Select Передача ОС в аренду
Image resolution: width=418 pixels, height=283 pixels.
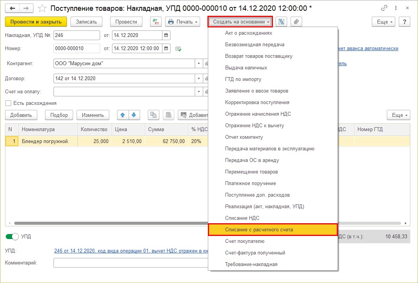[273, 160]
